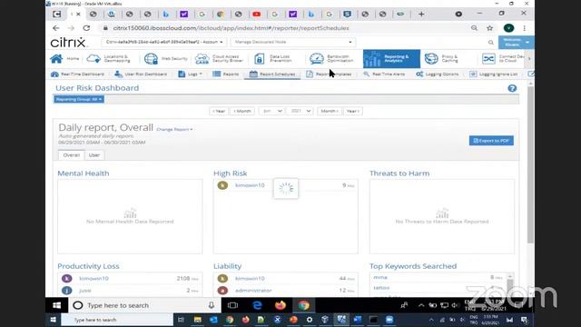This screenshot has height=327, width=581.
Task: Open kimowin10 under Liability
Action: [250, 278]
